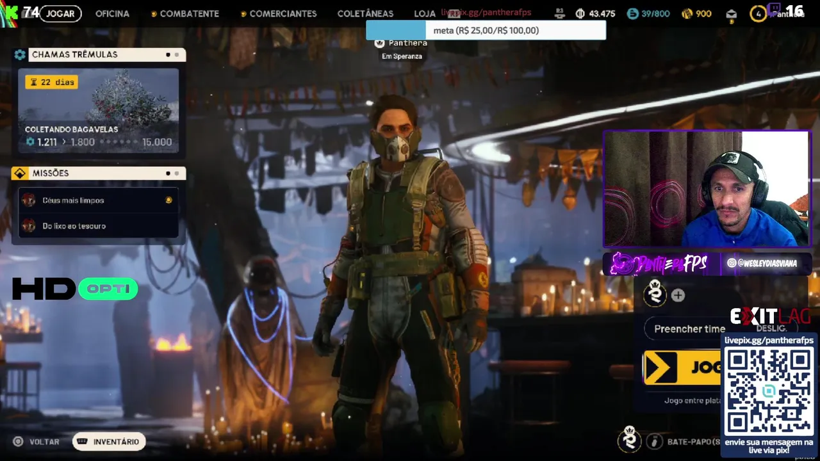Open the INVENTÁRIO button
The image size is (820, 461).
tap(109, 442)
